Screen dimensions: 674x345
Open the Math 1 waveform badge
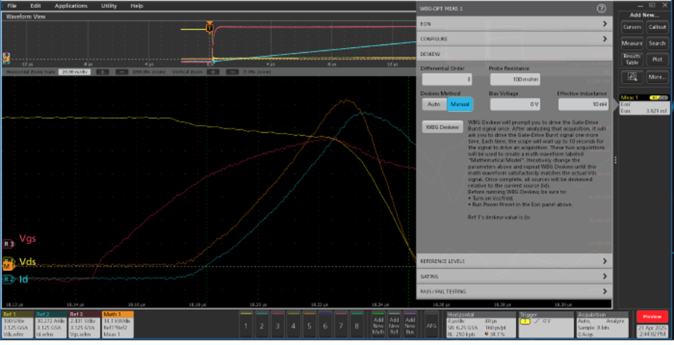[117, 323]
